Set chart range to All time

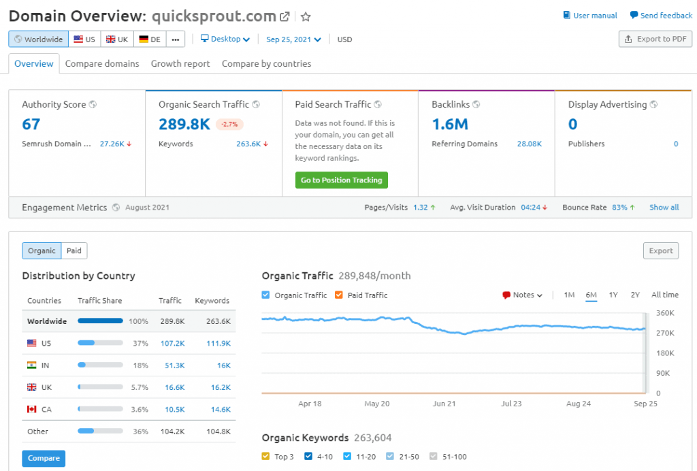coord(665,295)
